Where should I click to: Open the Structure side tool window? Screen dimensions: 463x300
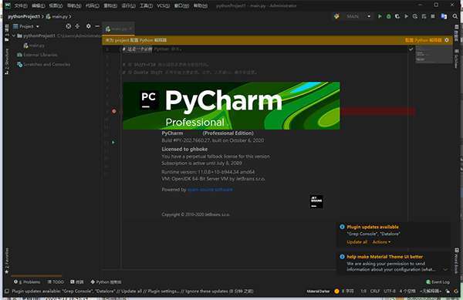pyautogui.click(x=6, y=62)
